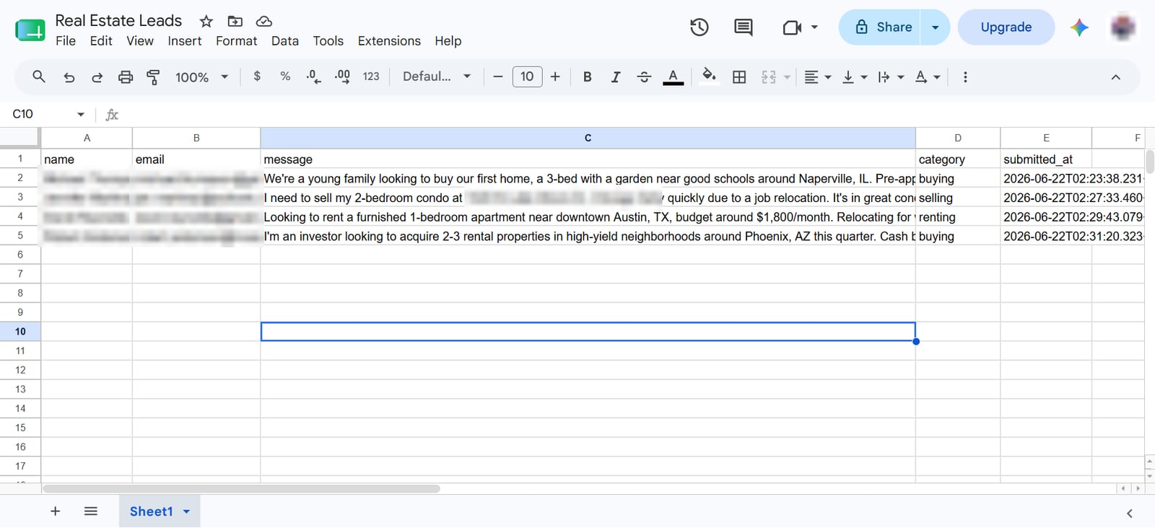The width and height of the screenshot is (1155, 528).
Task: Redo the last undone action
Action: (97, 77)
